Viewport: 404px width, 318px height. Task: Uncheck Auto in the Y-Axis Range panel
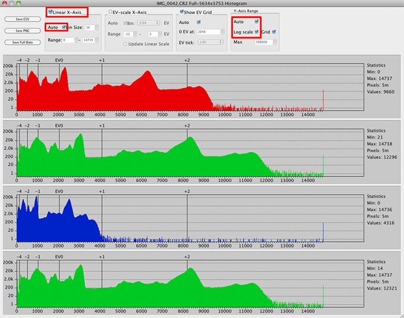pos(256,22)
